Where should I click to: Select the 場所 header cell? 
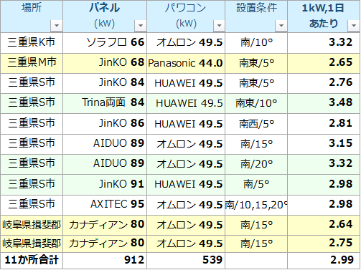coord(32,16)
